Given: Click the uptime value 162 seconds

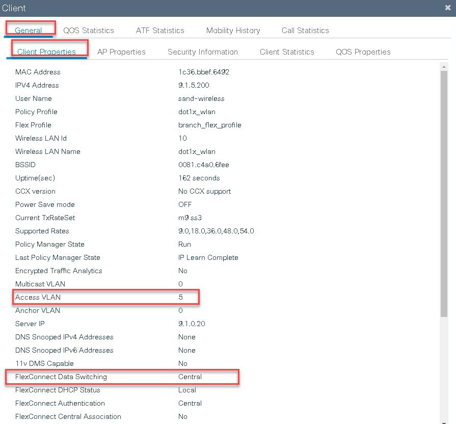Looking at the screenshot, I should pos(199,178).
